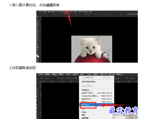This screenshot has height=119, width=141.
Task: Expand the 模糊 submenu arrow
Action: tap(113, 115)
